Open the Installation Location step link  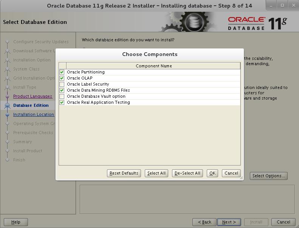coord(34,114)
